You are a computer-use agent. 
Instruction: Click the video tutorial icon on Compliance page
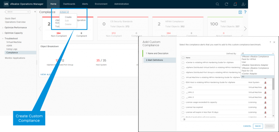[240, 12]
